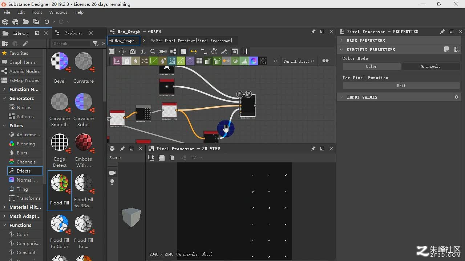The width and height of the screenshot is (465, 261).
Task: Open the File menu
Action: (x=7, y=12)
